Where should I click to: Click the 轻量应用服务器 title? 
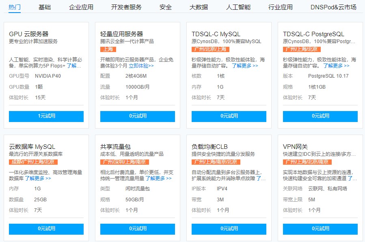click(x=121, y=34)
